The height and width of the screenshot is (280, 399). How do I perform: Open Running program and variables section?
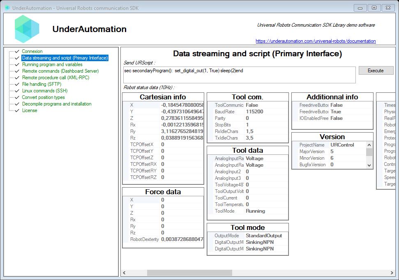tap(52, 64)
